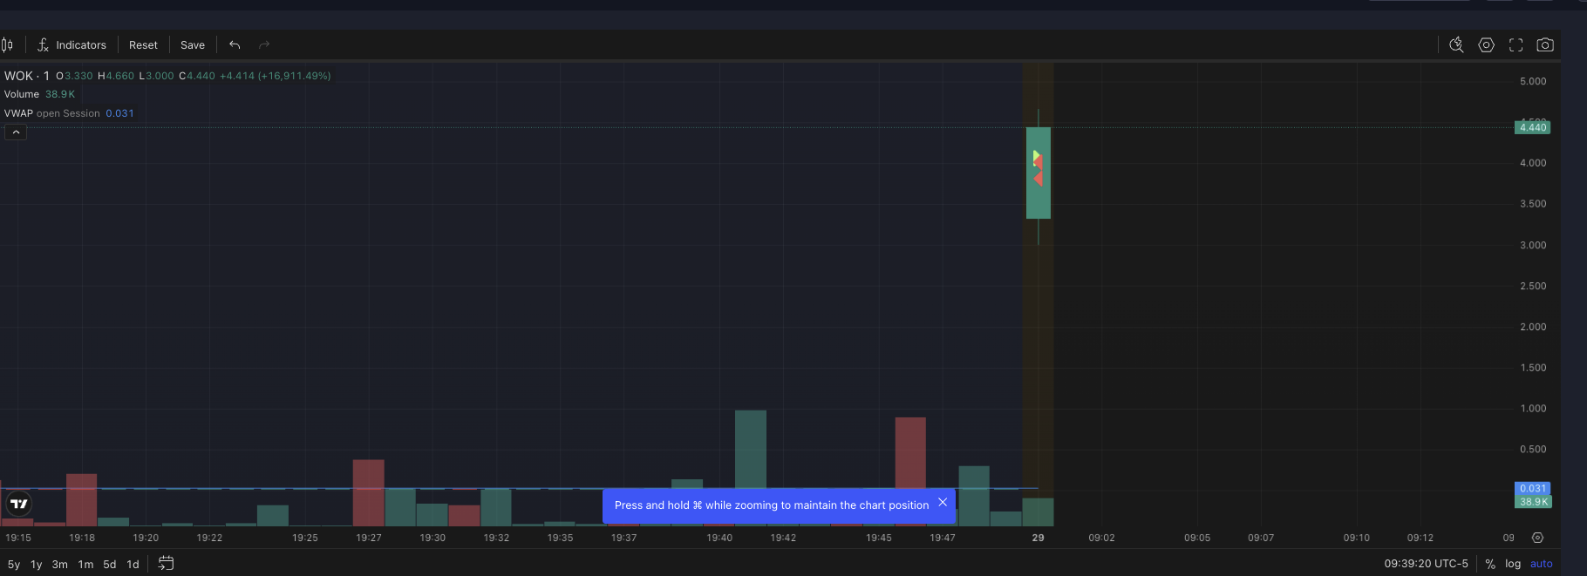Collapse the indicator legend with chevron

[16, 132]
